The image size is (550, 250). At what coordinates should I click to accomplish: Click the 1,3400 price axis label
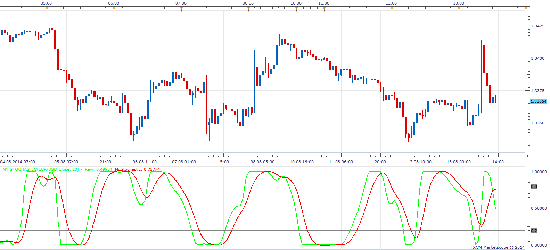537,58
